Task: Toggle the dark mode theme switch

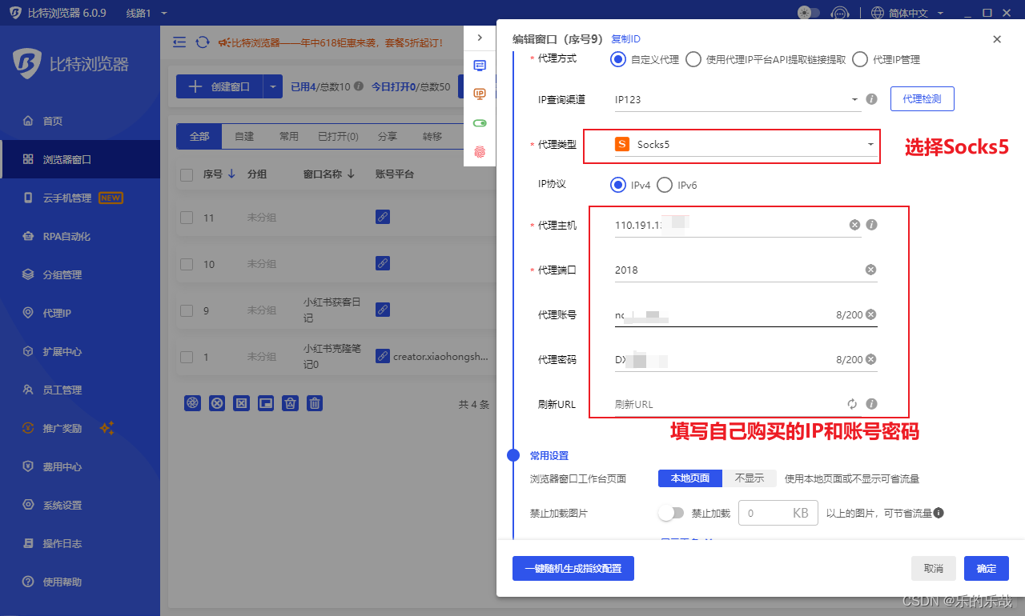Action: [x=809, y=13]
